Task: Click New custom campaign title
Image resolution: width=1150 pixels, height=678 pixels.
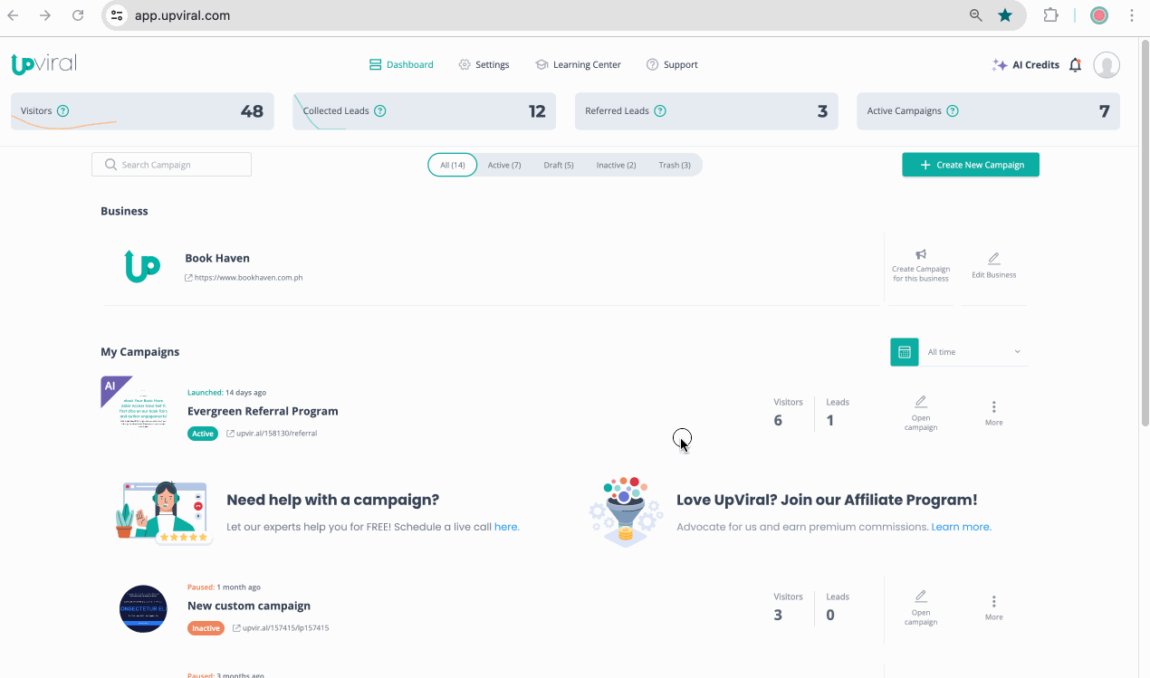Action: (x=249, y=606)
